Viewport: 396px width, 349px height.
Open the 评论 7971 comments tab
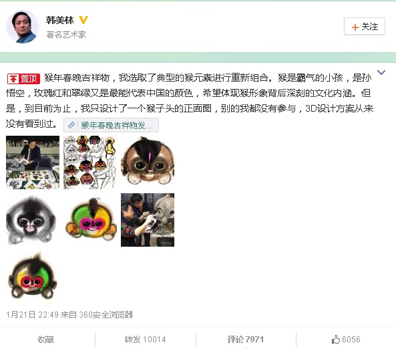(246, 339)
